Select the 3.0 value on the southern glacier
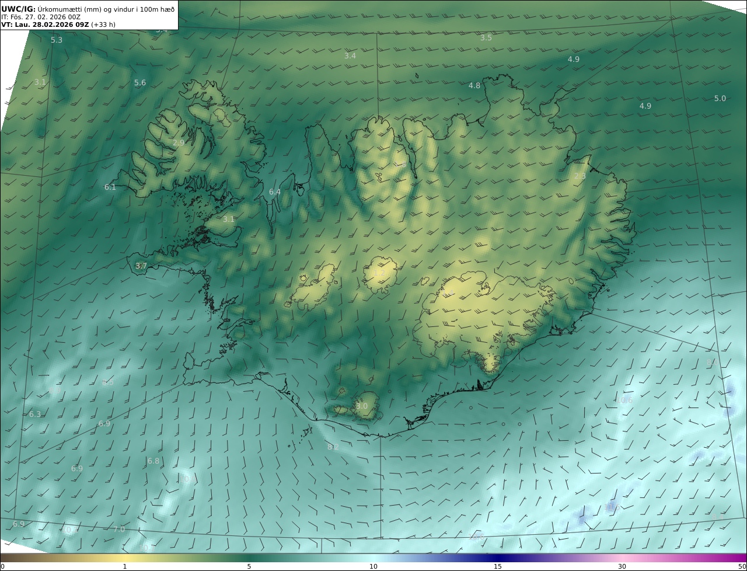This screenshot has height=571, width=747. (x=362, y=406)
